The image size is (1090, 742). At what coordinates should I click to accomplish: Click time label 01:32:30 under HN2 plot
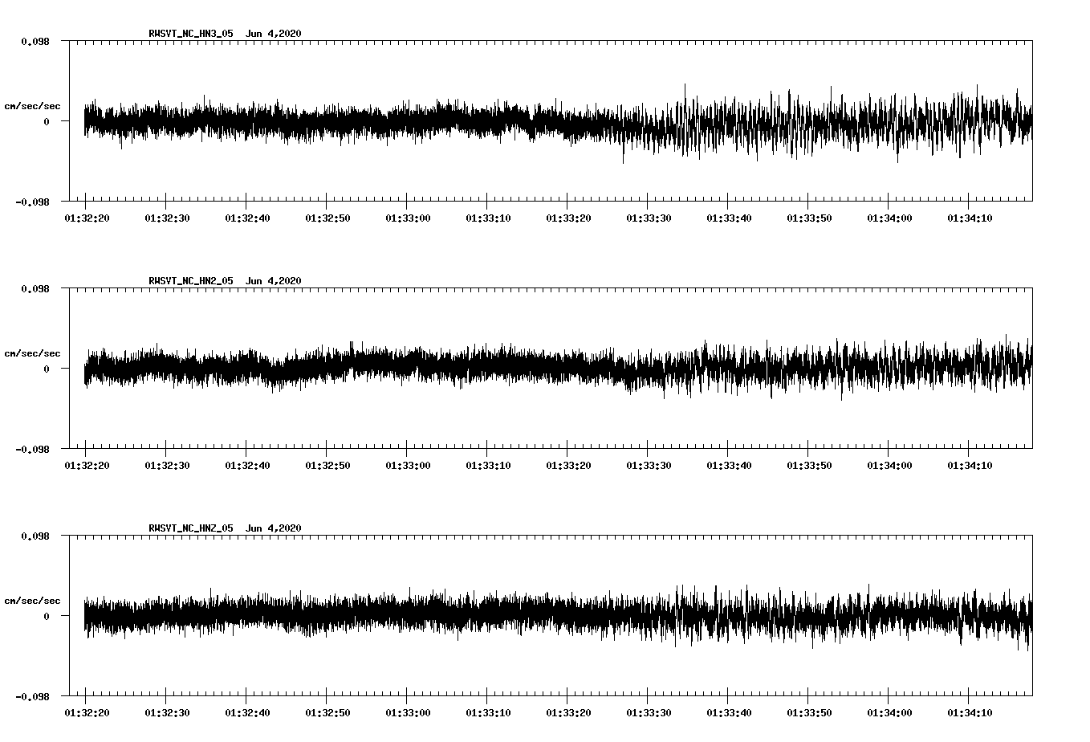(x=167, y=466)
